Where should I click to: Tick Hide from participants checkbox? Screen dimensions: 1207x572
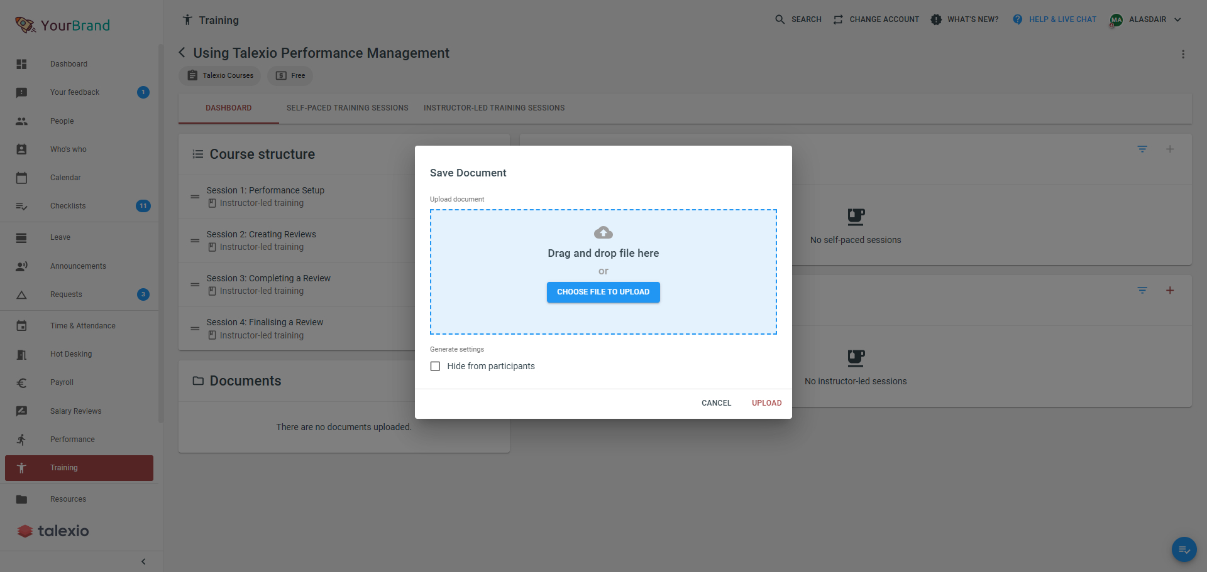(435, 366)
